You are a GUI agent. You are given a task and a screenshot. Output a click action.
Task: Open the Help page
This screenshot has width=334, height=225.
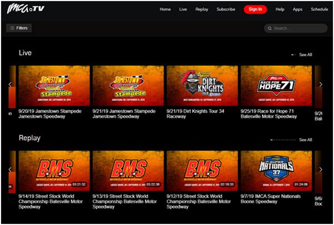click(279, 9)
